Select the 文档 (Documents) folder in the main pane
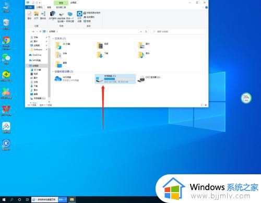This screenshot has height=203, width=261. (61, 55)
